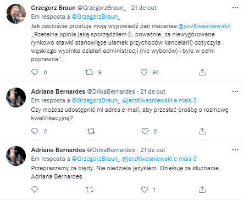Viewport: 244px width, 200px height.
Task: Visit Adriana Bernardes' name in the second tweet
Action: click(58, 91)
